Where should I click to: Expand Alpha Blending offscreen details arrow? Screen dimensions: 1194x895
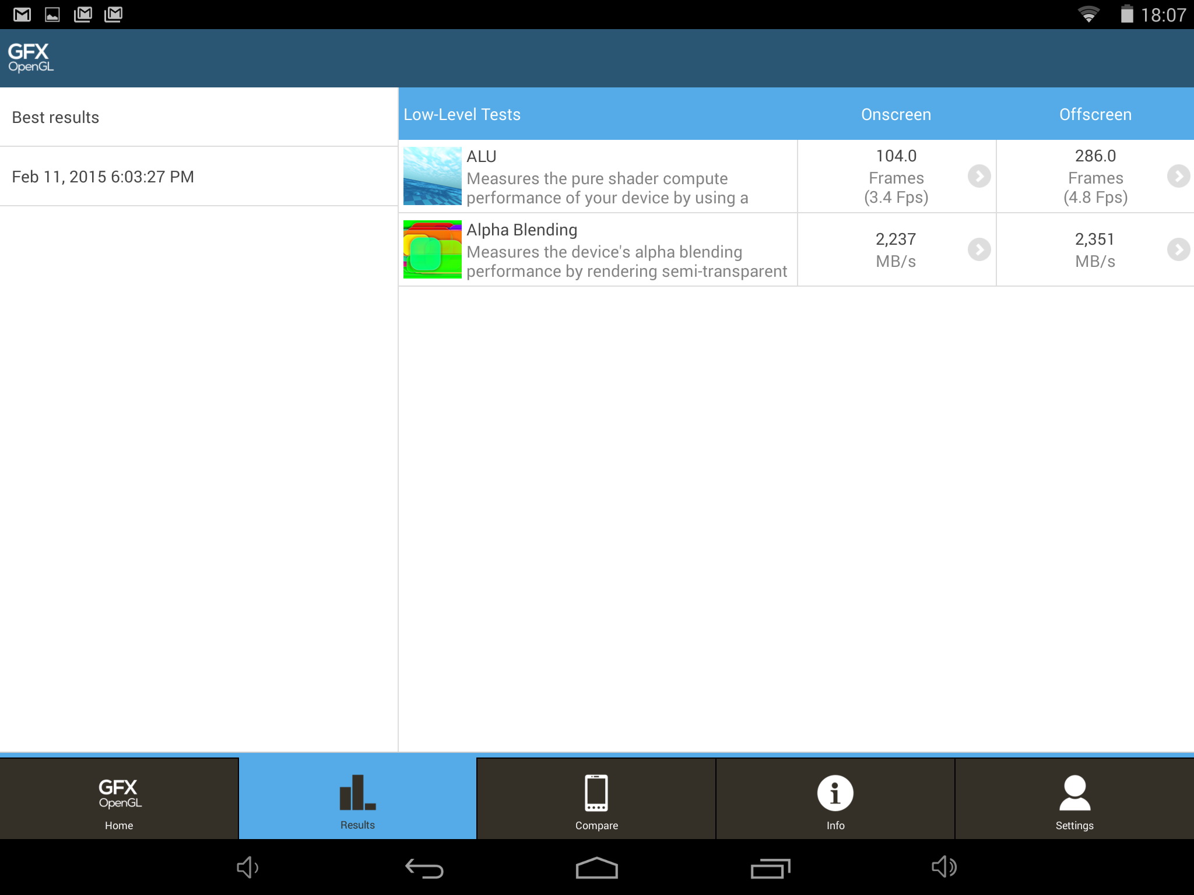click(1178, 249)
